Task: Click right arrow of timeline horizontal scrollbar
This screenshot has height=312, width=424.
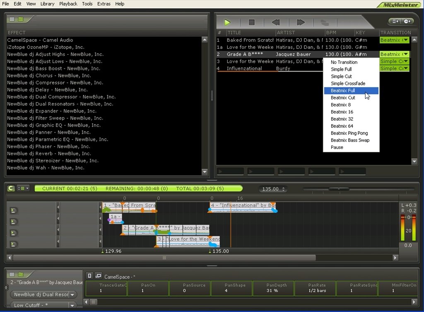Action: (x=395, y=258)
